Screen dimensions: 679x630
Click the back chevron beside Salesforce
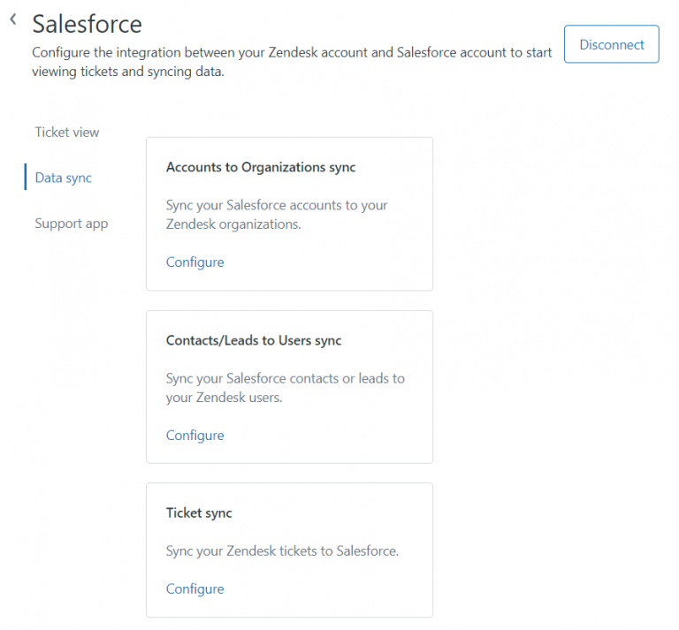[x=13, y=20]
